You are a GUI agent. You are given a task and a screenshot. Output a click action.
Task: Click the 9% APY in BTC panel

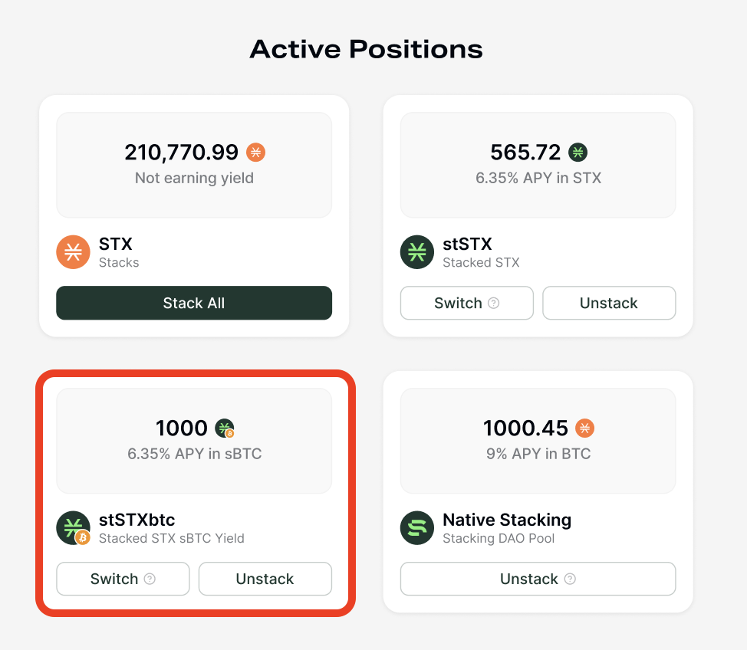click(538, 441)
